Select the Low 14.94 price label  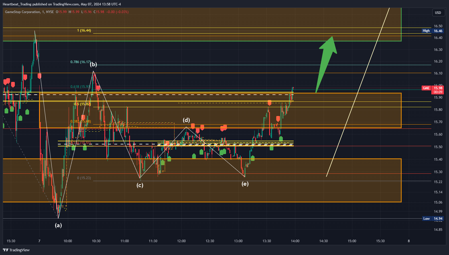click(433, 219)
